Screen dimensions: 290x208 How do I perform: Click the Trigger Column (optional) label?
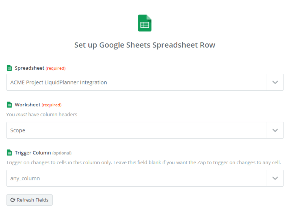click(43, 153)
